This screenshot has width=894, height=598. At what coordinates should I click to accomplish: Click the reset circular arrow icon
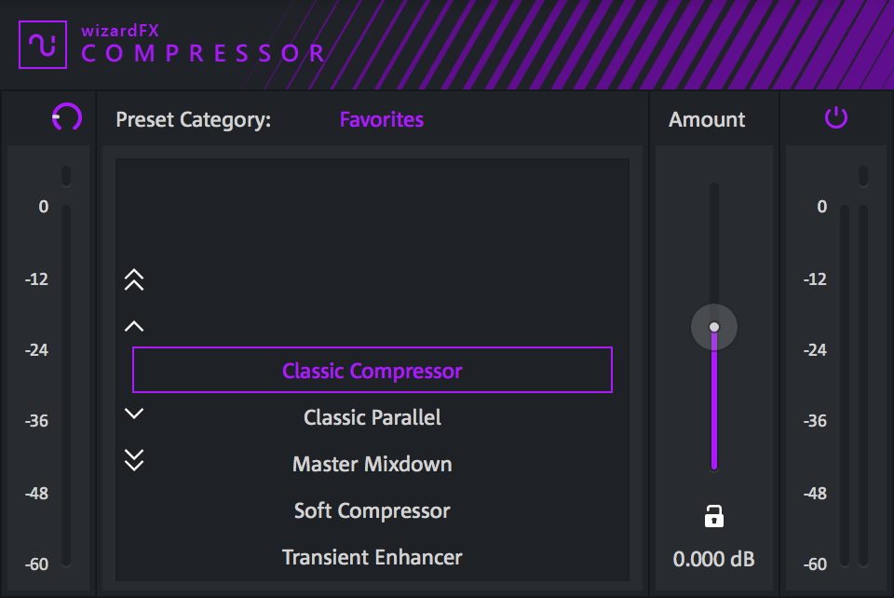(67, 117)
